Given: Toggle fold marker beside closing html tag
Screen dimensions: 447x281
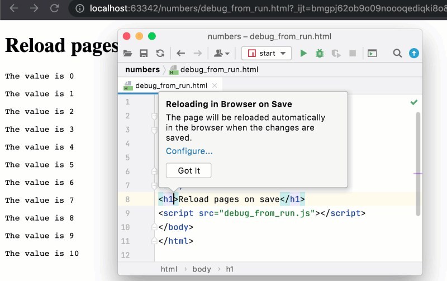Looking at the screenshot, I should tap(154, 241).
